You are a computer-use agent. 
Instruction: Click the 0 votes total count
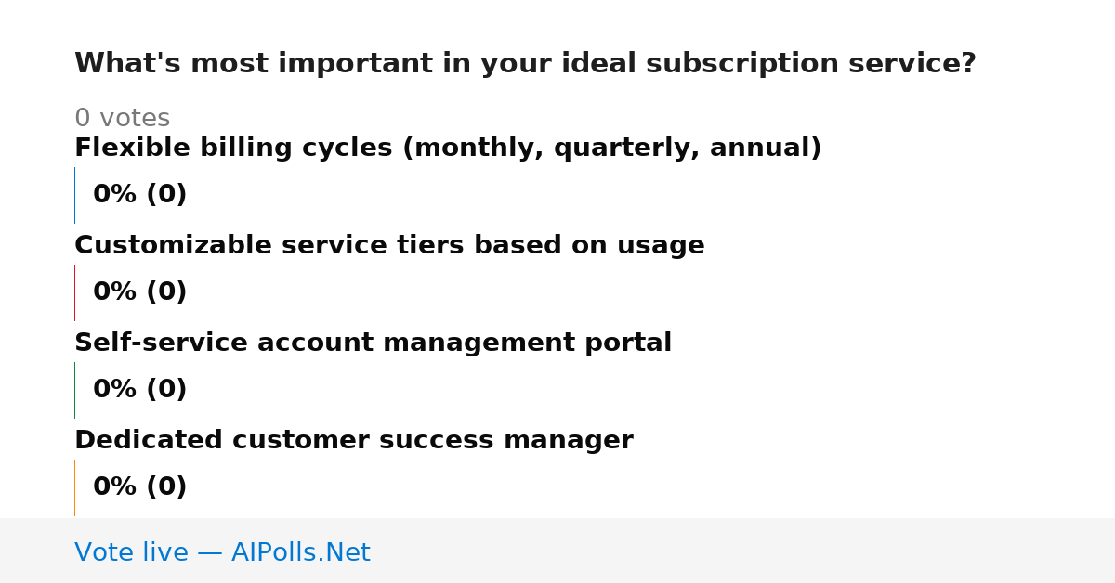pos(122,119)
